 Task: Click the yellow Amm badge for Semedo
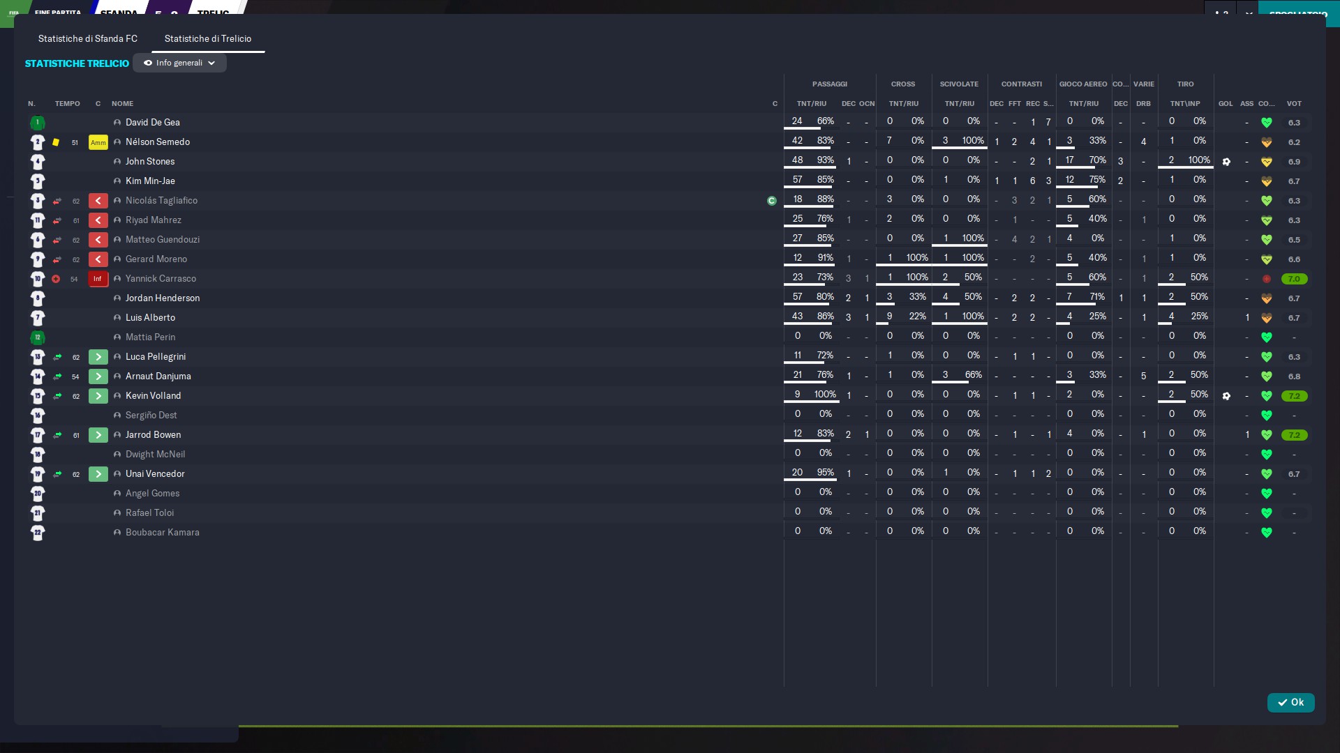coord(98,142)
